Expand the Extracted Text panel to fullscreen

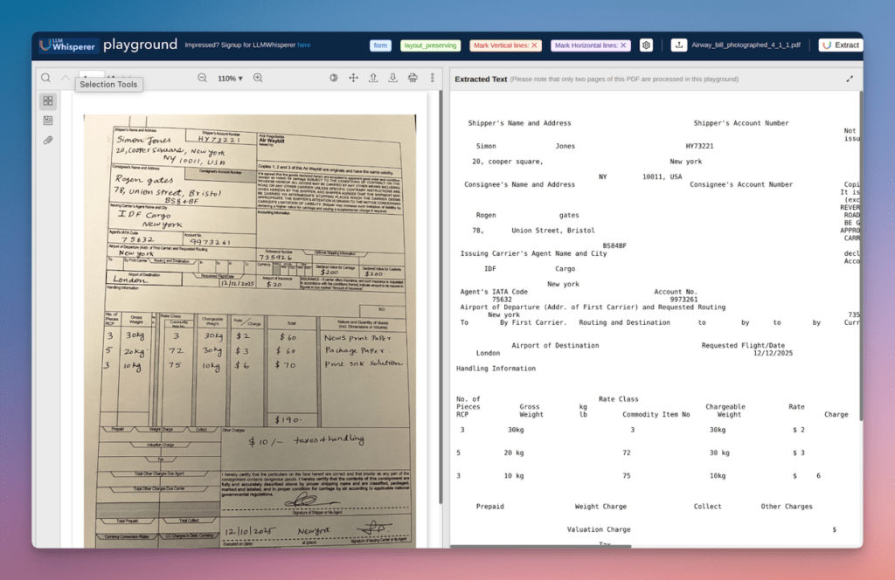tap(850, 79)
